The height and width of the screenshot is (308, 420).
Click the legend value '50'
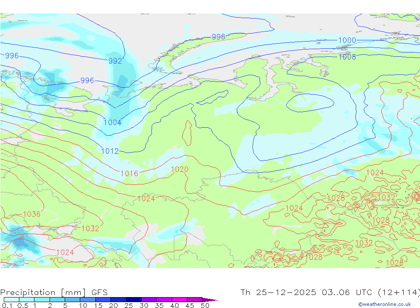tap(205, 305)
